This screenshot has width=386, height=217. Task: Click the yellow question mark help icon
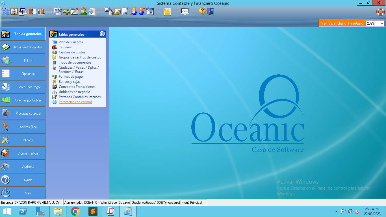[202, 12]
